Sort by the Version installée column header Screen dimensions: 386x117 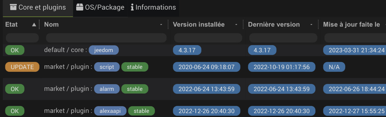coord(199,25)
